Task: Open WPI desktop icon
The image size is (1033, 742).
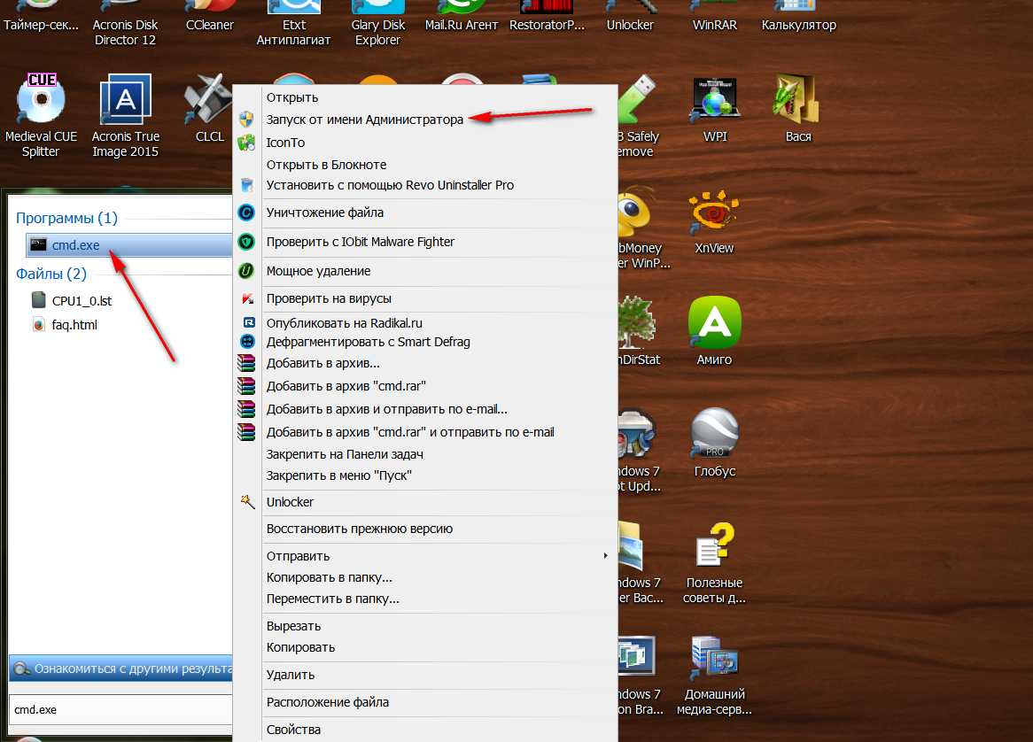Action: tap(715, 109)
